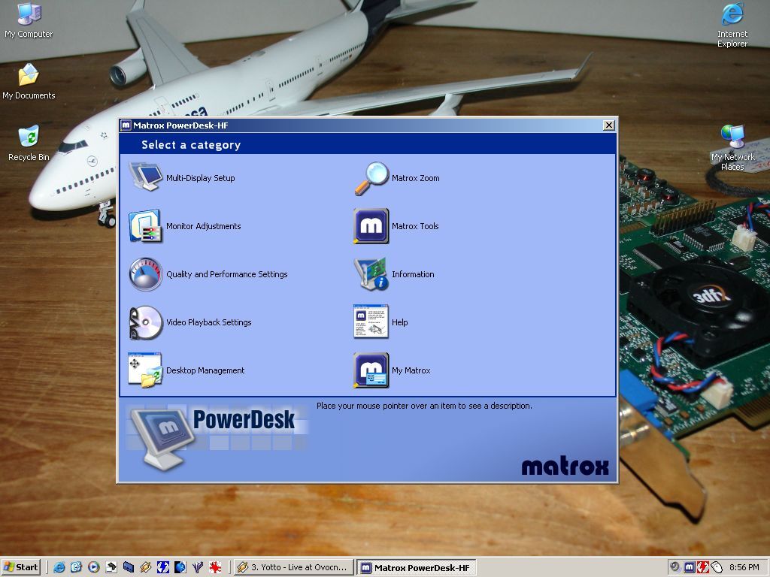
Task: Select My Computer desktop icon
Action: [x=29, y=20]
